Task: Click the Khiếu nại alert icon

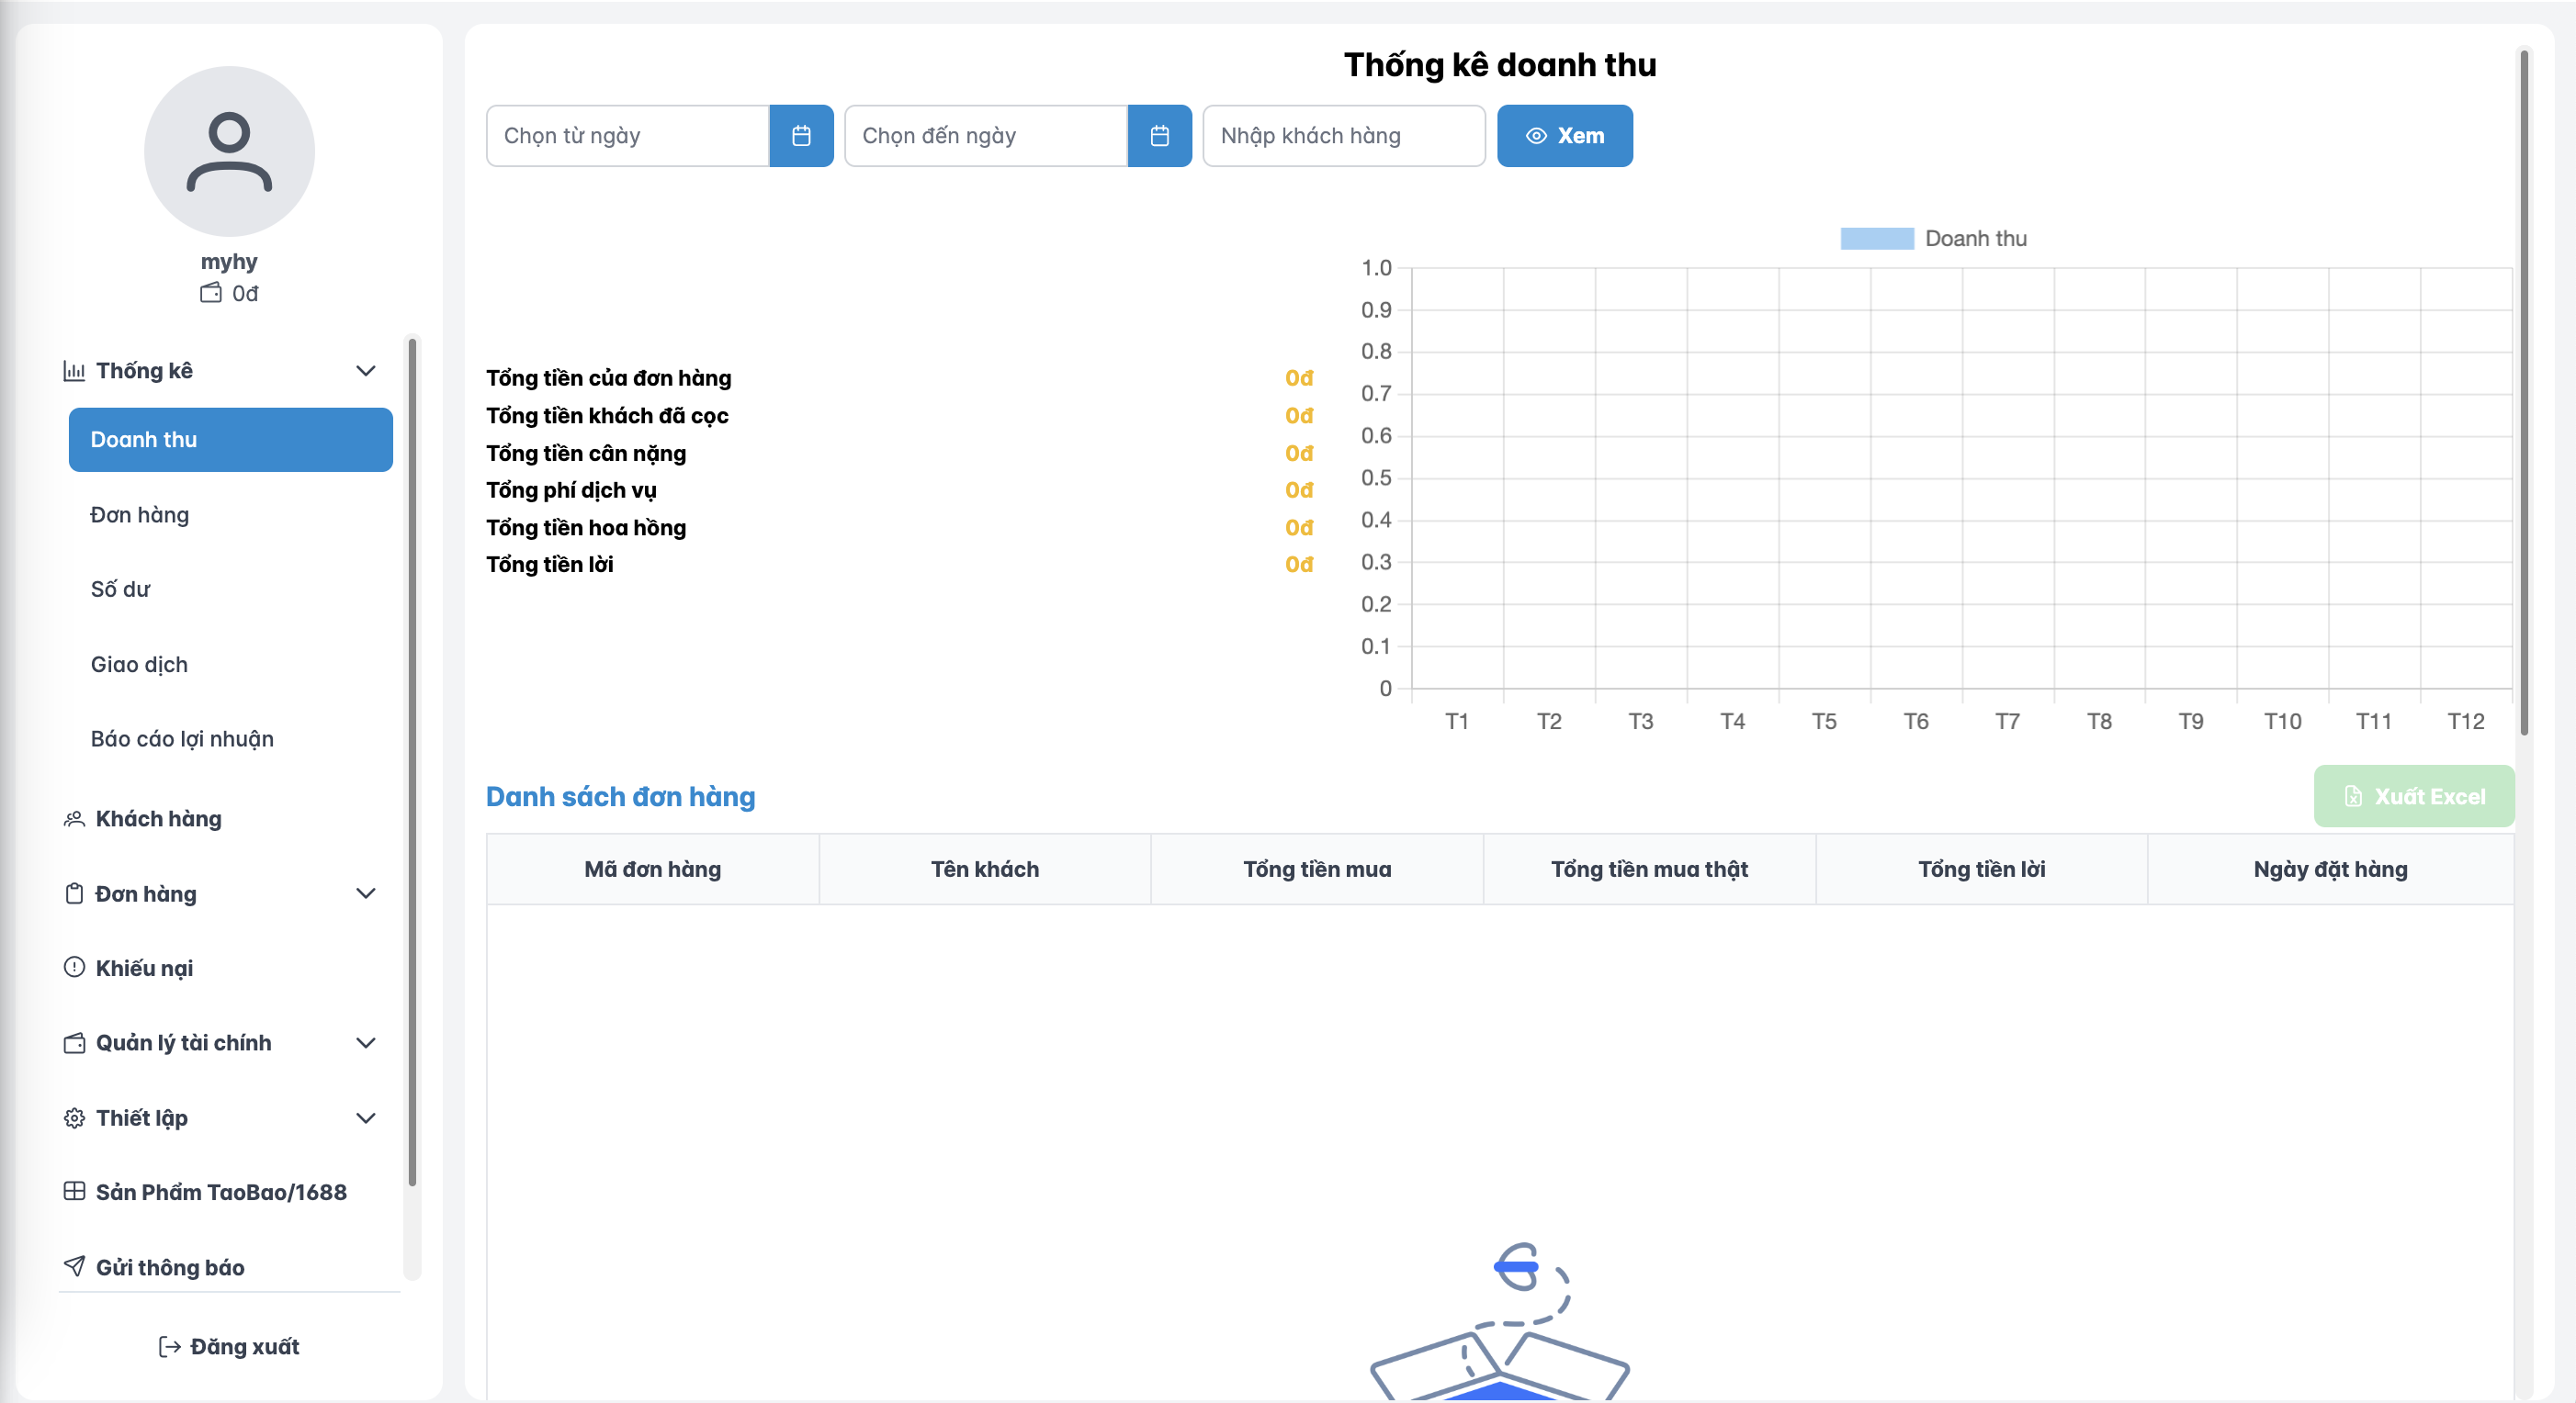Action: click(74, 967)
